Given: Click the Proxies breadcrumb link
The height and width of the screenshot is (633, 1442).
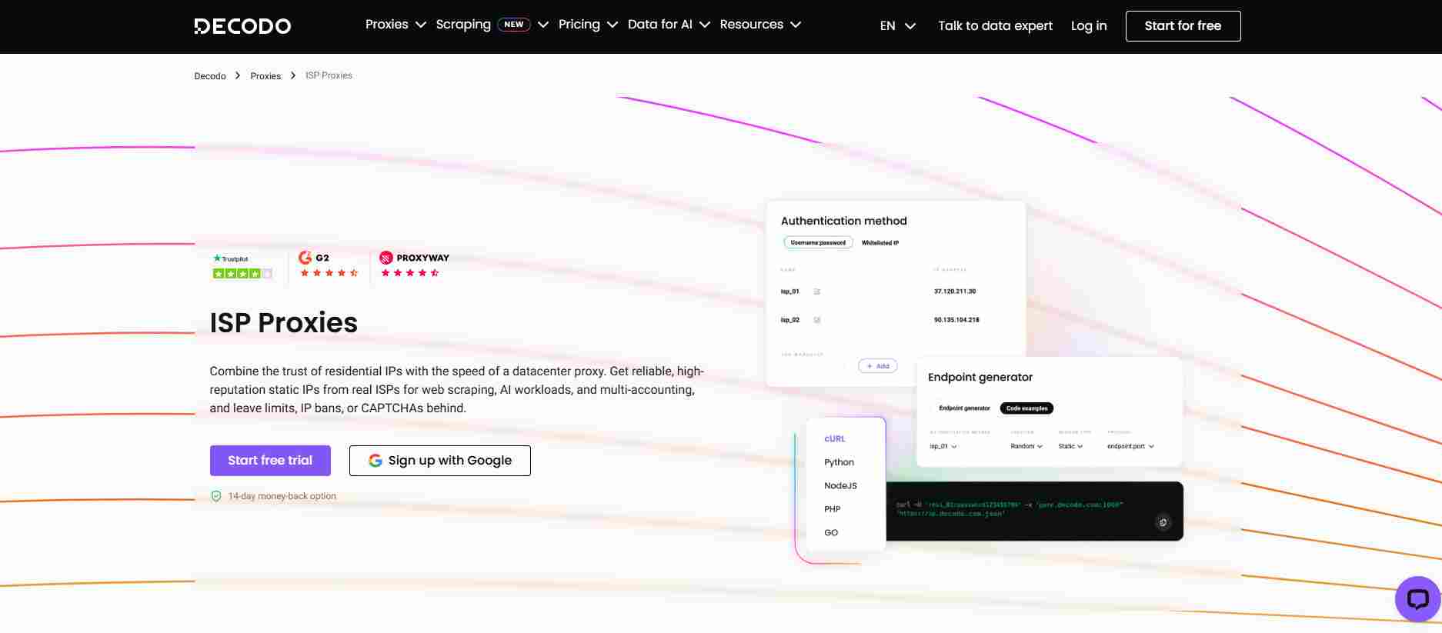Looking at the screenshot, I should 265,76.
